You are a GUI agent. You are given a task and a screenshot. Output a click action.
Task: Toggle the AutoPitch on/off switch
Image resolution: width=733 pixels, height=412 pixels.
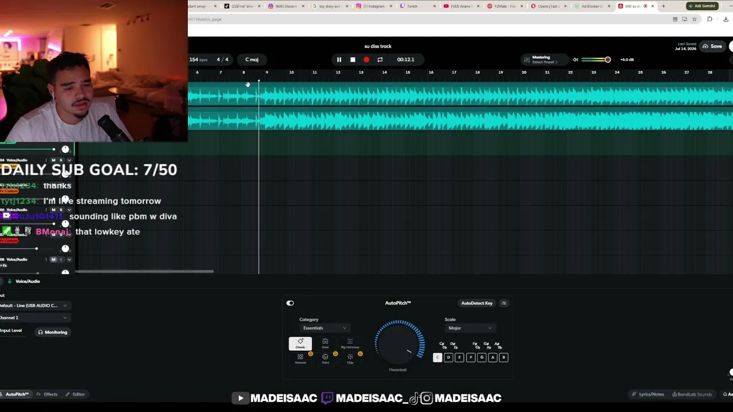[290, 303]
